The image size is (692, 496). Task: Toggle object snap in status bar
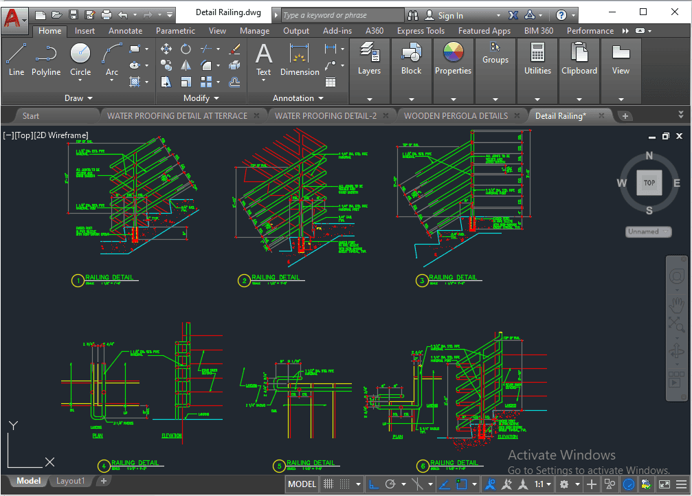pyautogui.click(x=462, y=484)
